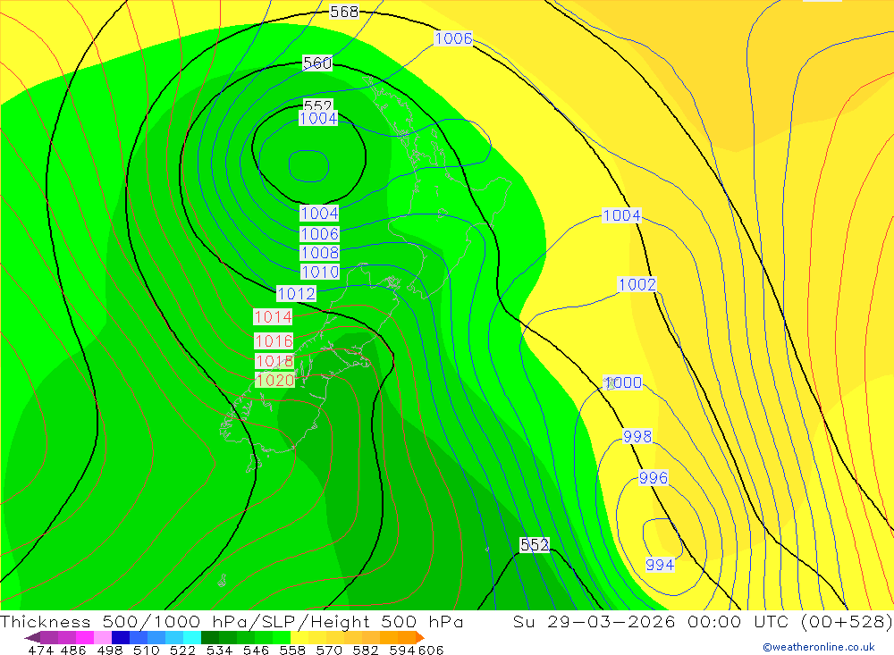The width and height of the screenshot is (894, 655).
Task: Click the 994 low pressure label
Action: click(x=661, y=565)
